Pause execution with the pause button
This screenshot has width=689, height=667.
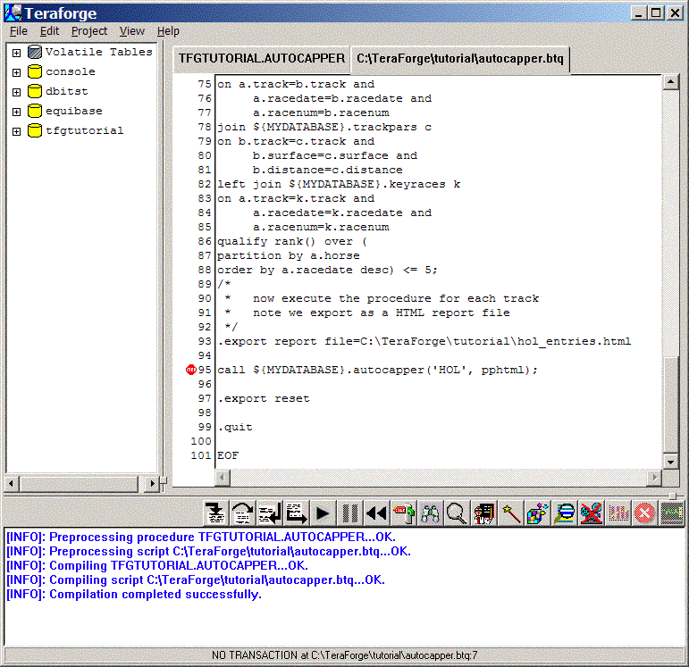pos(349,513)
